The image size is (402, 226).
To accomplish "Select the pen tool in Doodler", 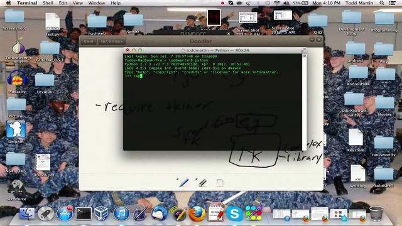I will point(183,183).
